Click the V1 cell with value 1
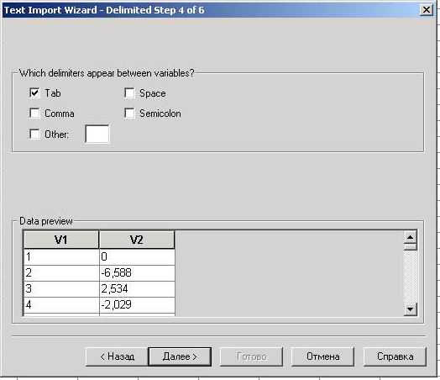Screen dimensions: 440x380 click(61, 257)
